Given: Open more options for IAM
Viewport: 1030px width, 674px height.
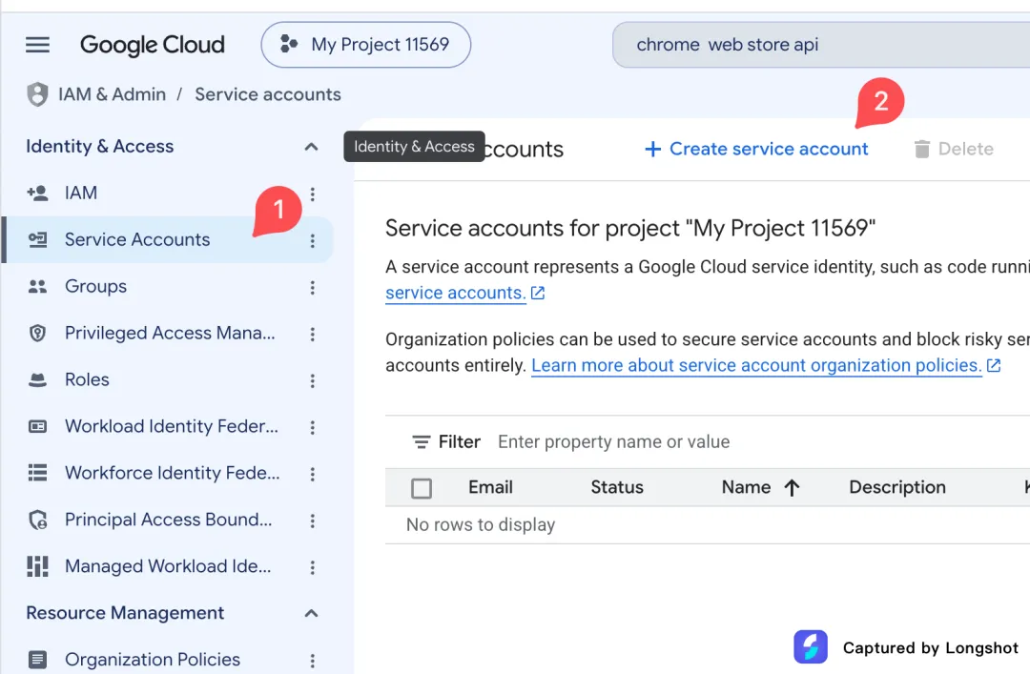Looking at the screenshot, I should (313, 194).
